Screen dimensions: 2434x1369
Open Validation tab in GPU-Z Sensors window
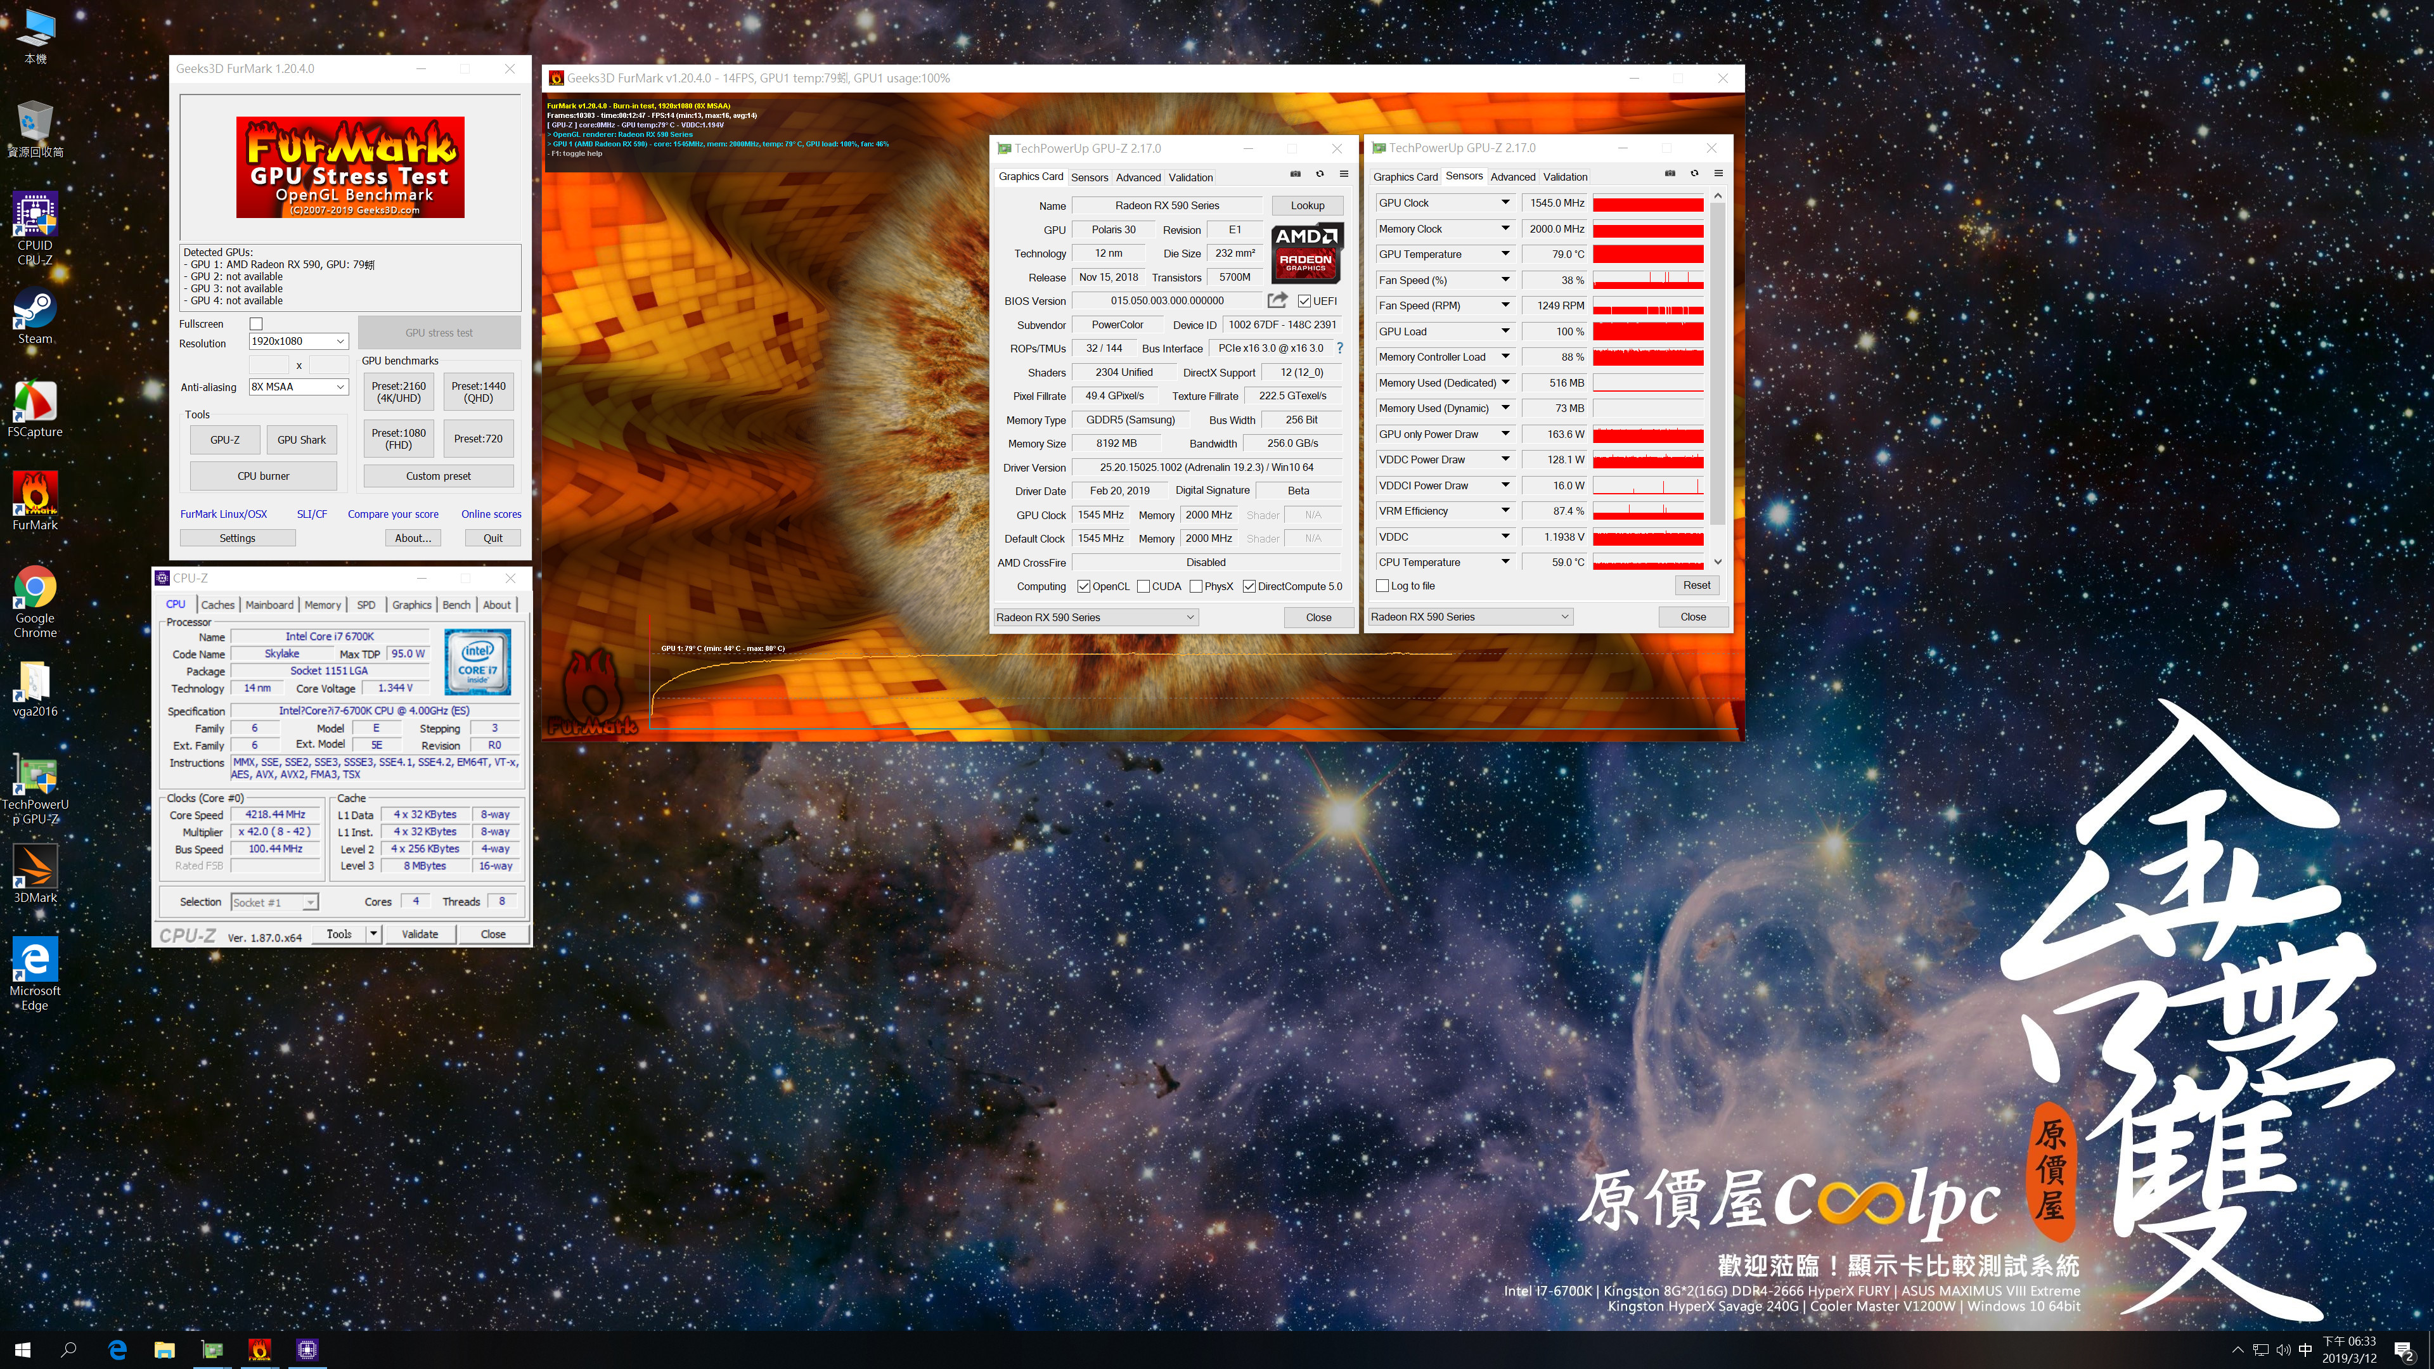1565,177
